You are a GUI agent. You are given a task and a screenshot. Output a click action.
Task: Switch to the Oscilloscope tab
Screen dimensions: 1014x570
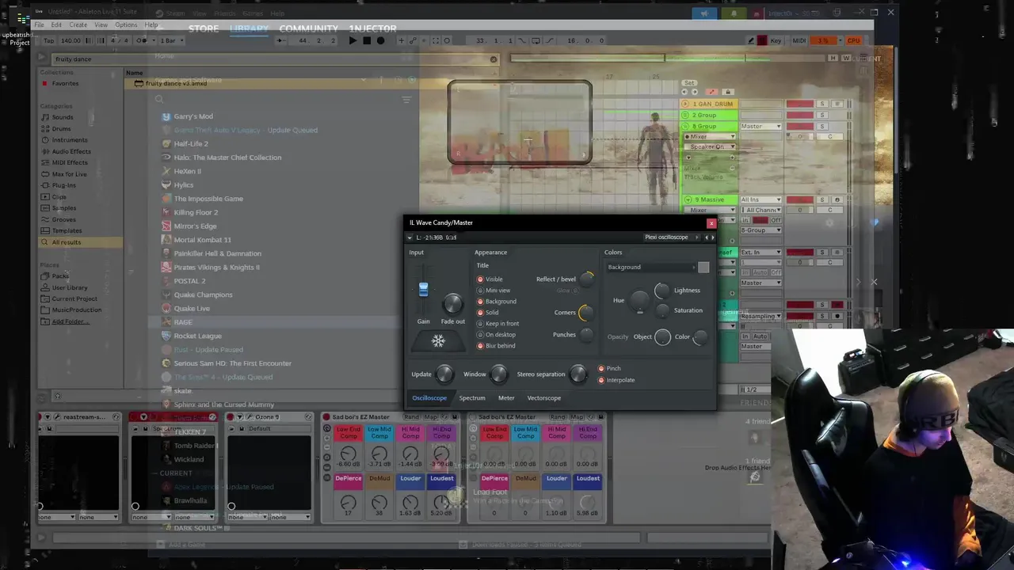pos(429,398)
